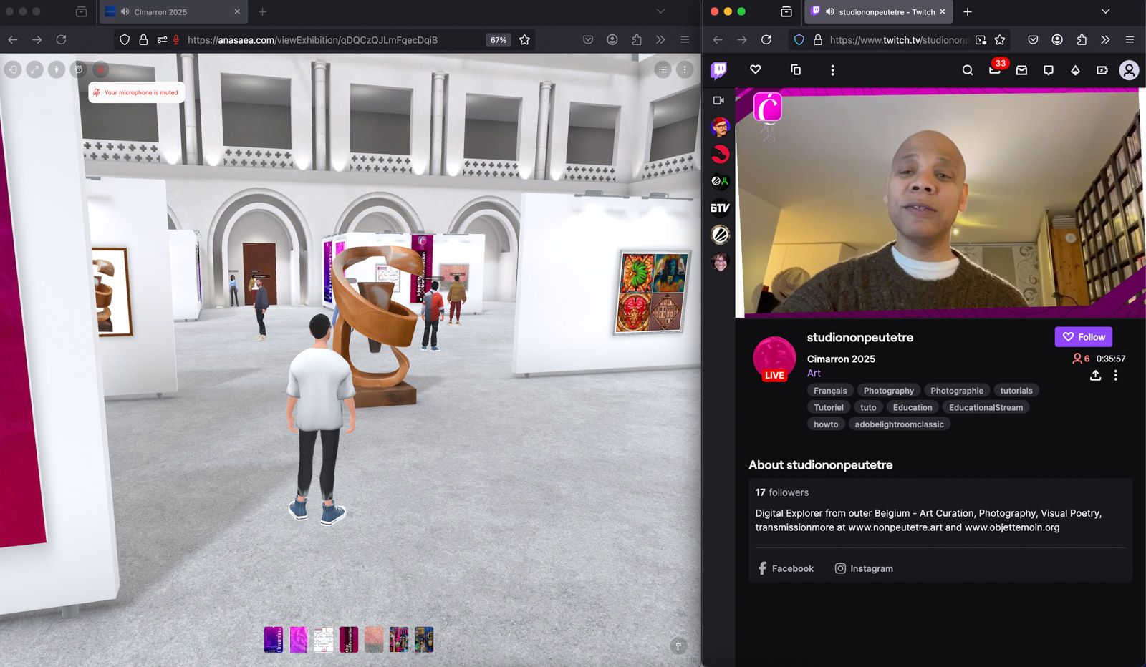The height and width of the screenshot is (667, 1146).
Task: Open Twitch notifications with 33 badge
Action: click(x=996, y=69)
